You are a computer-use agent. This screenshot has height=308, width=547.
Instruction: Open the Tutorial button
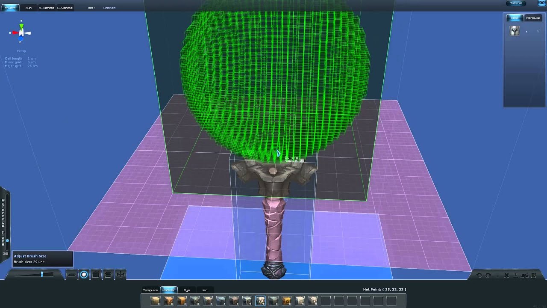(x=516, y=3)
